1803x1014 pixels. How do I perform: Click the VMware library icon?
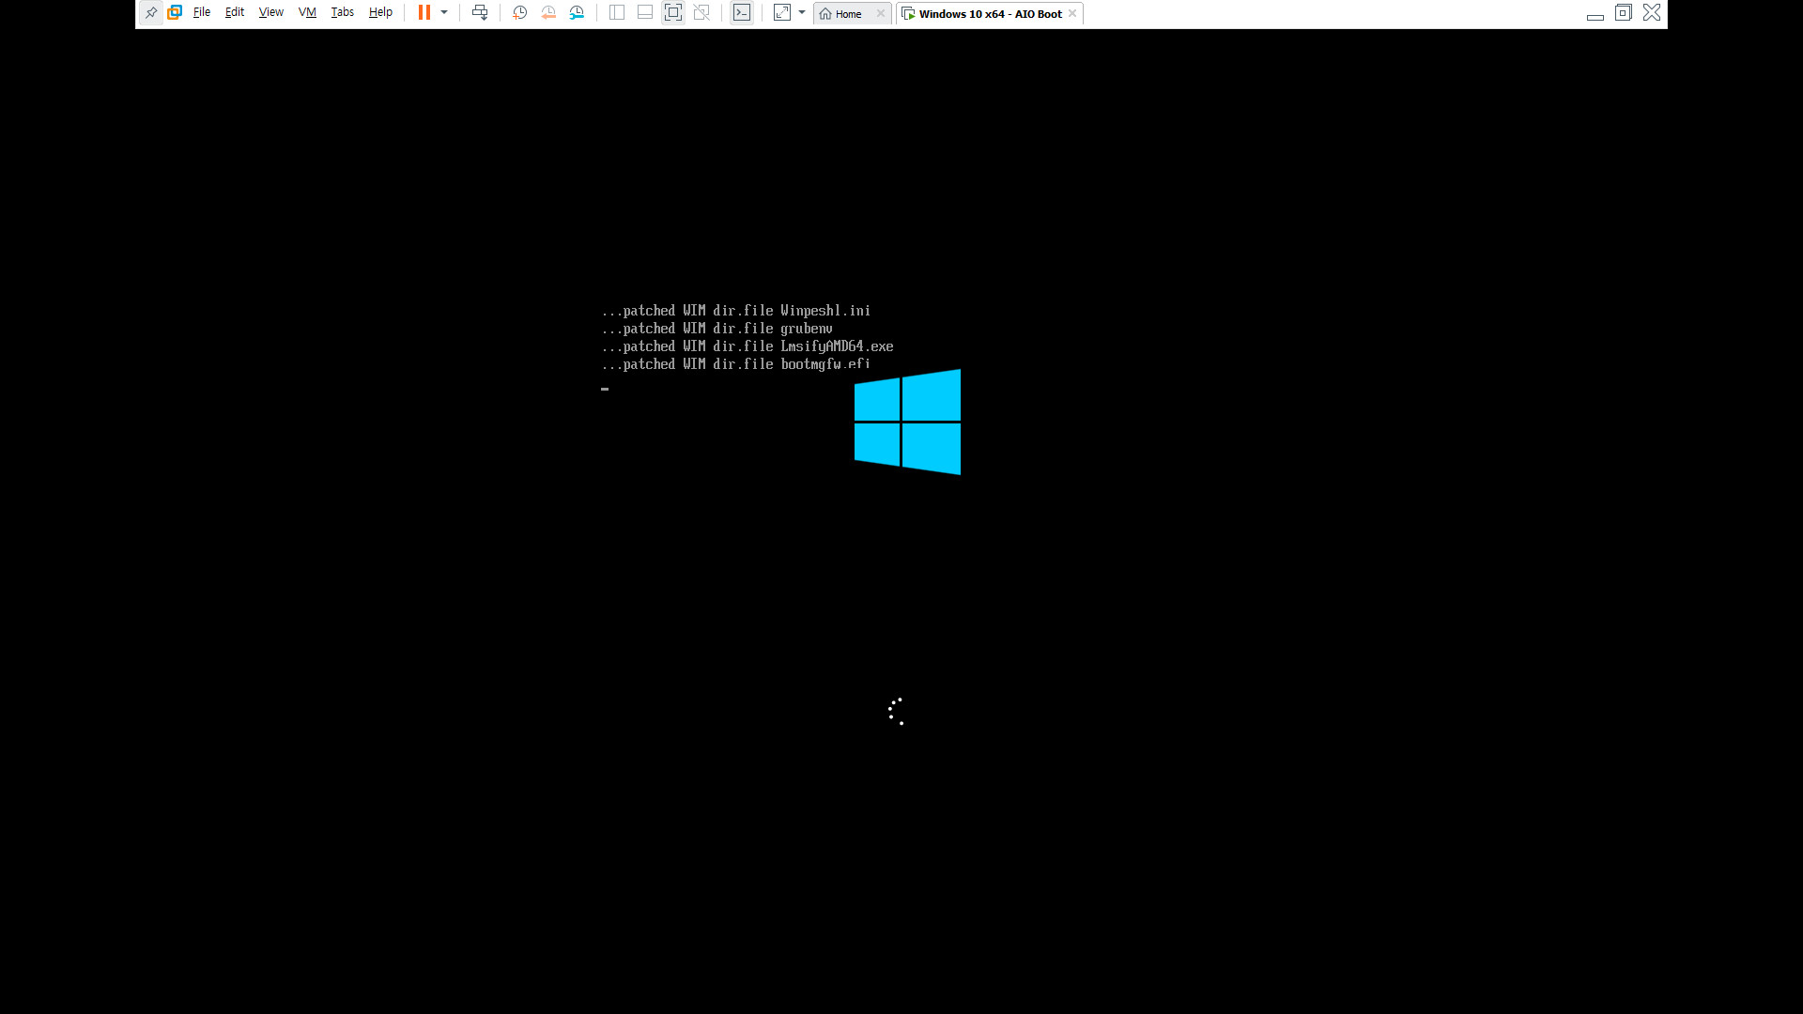coord(175,13)
